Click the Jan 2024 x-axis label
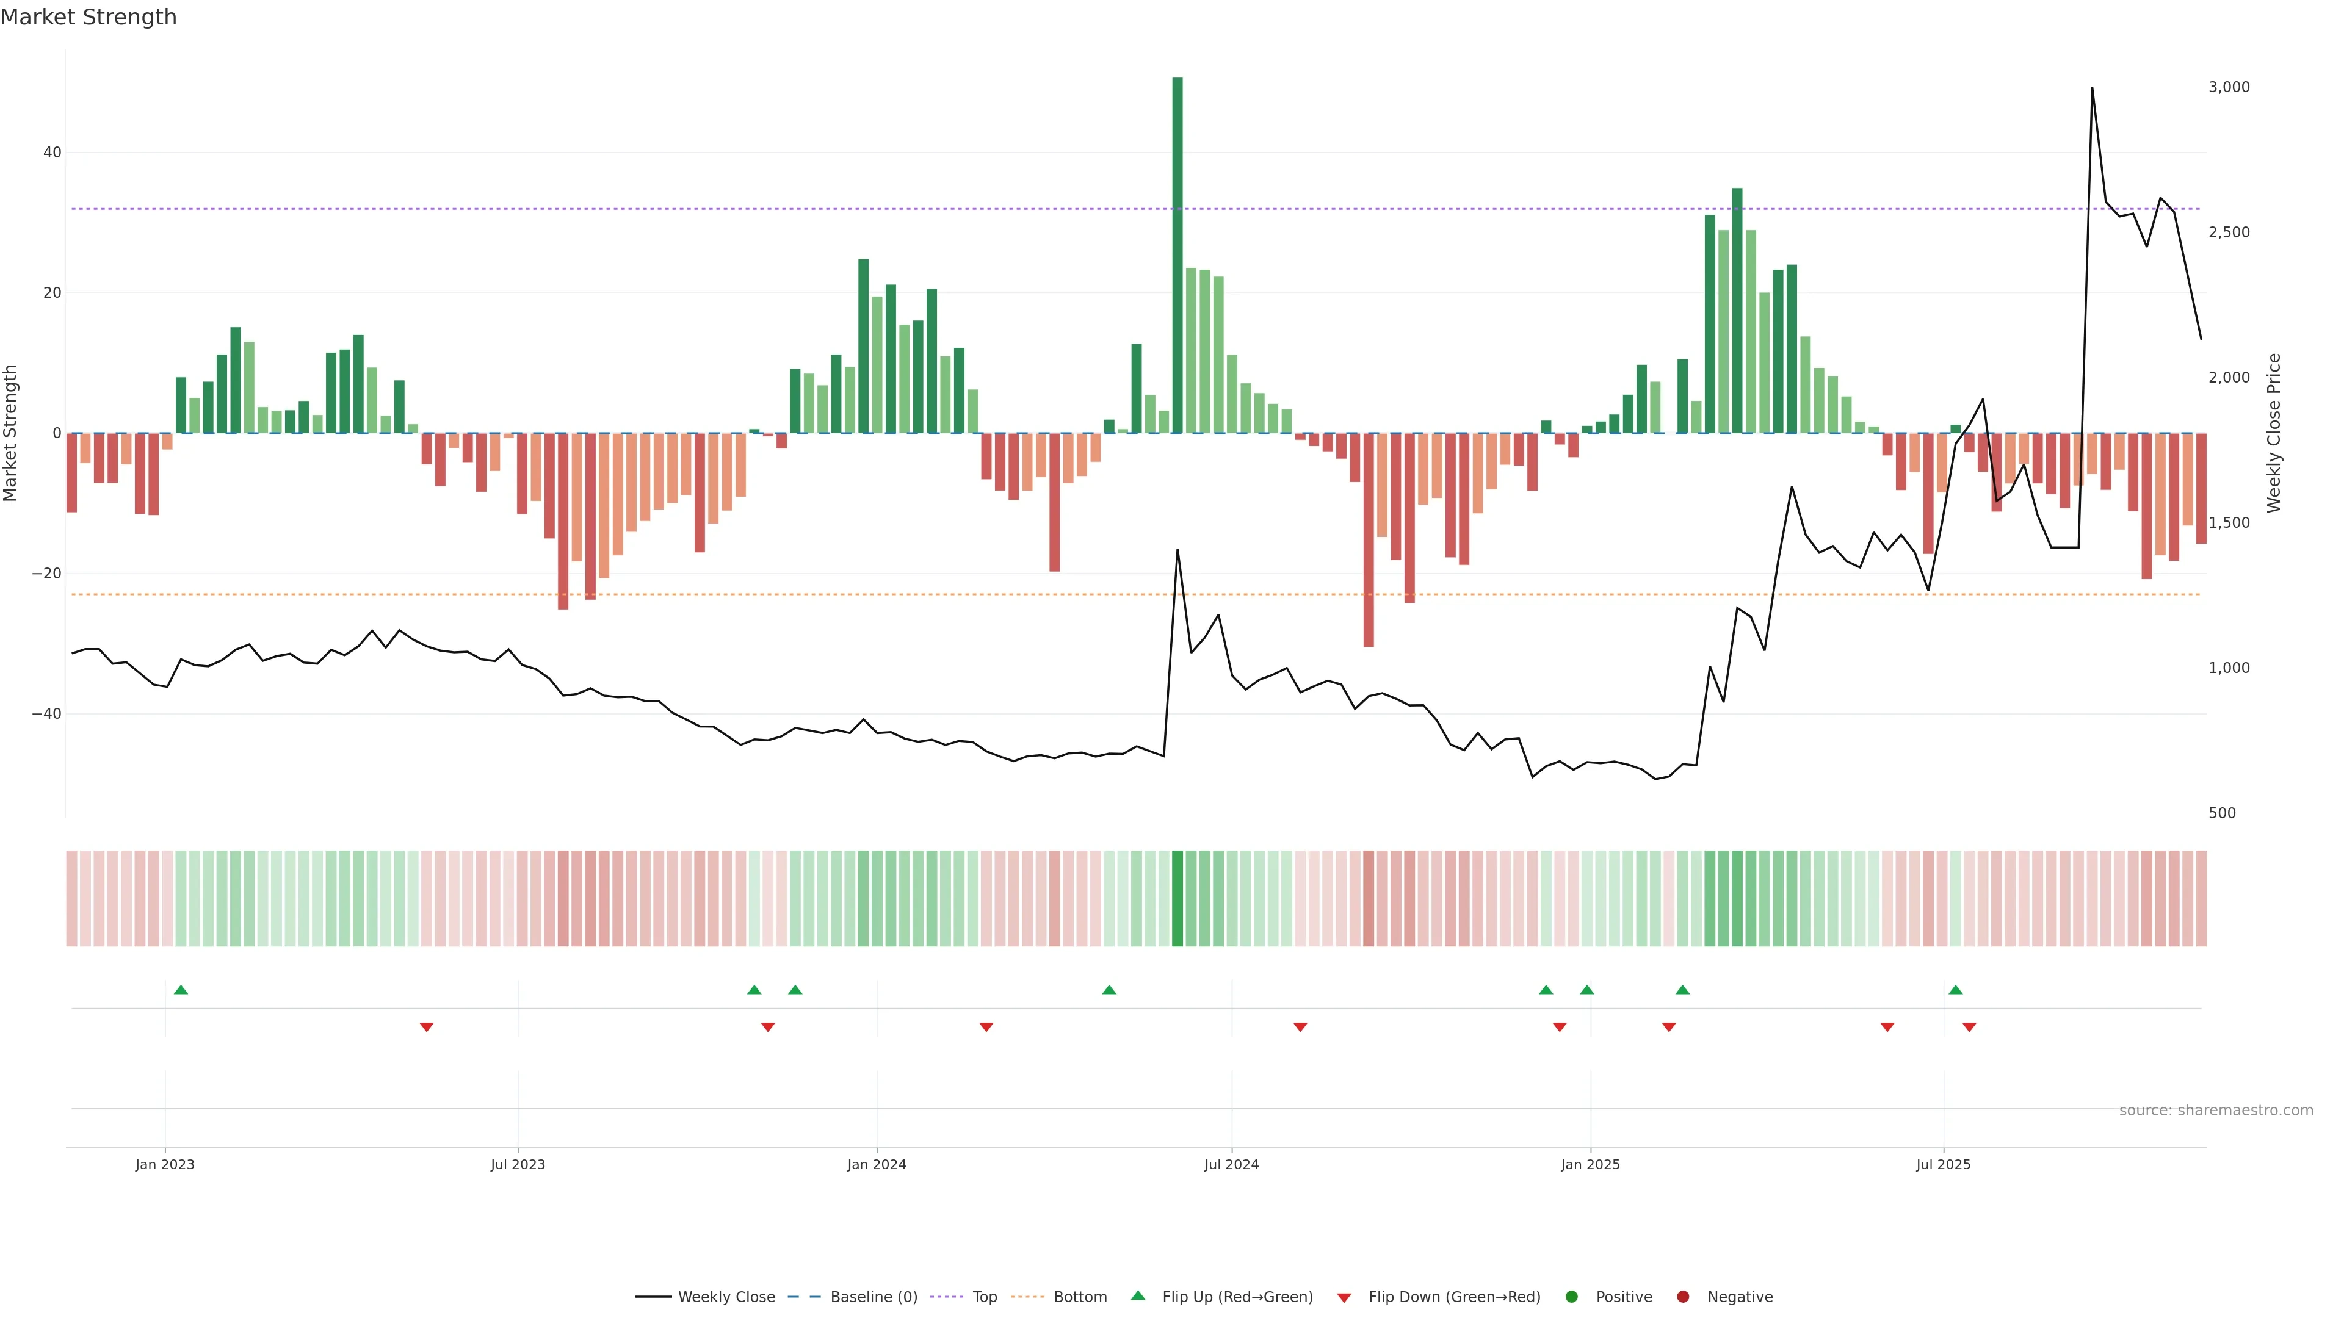 tap(877, 1164)
